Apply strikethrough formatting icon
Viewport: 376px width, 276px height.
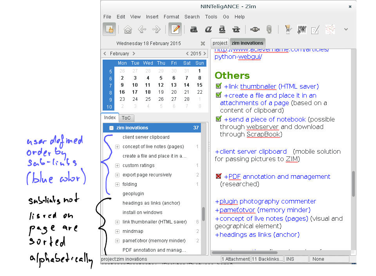[x=236, y=29]
